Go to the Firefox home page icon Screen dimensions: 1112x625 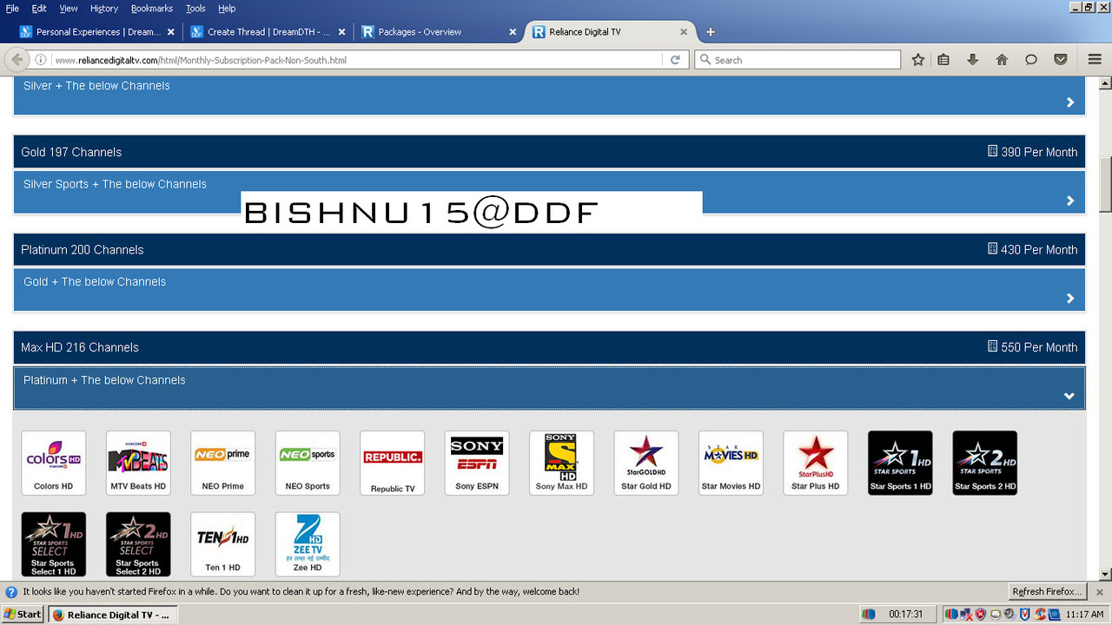[1002, 60]
